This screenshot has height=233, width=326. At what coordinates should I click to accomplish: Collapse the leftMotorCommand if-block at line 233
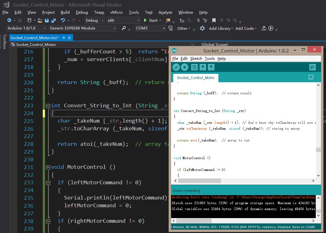pos(48,183)
